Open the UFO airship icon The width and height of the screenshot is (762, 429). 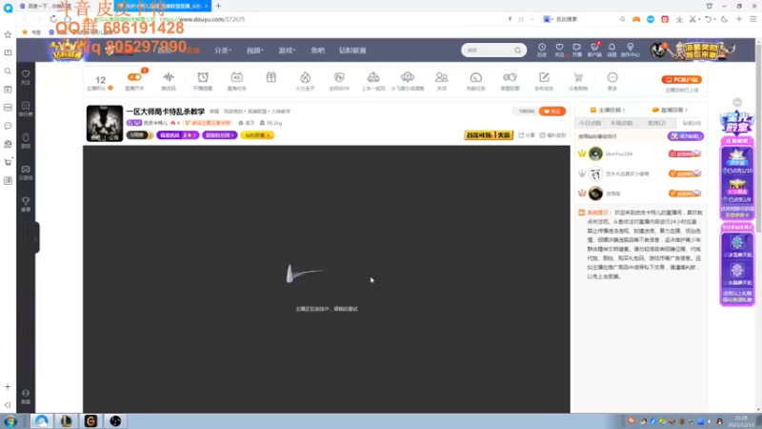(408, 77)
